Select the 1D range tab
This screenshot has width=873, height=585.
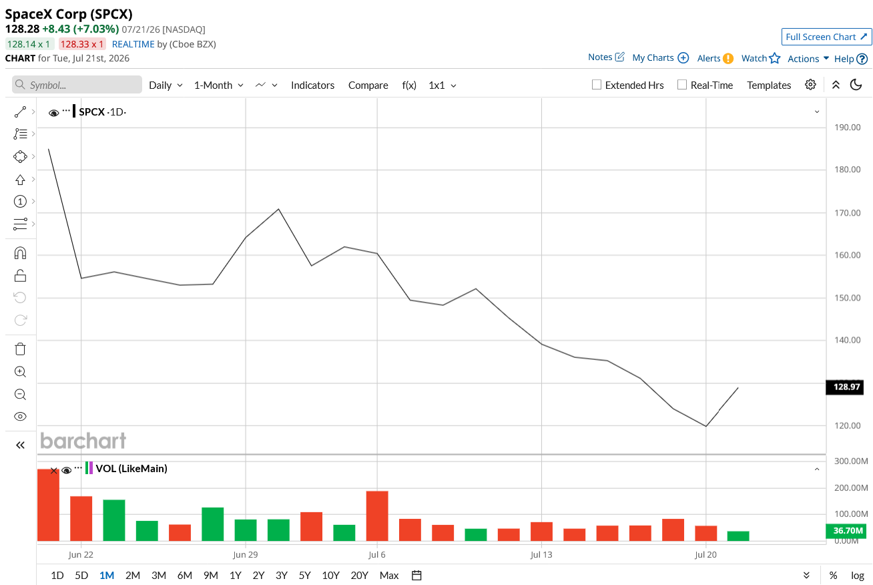(x=57, y=575)
